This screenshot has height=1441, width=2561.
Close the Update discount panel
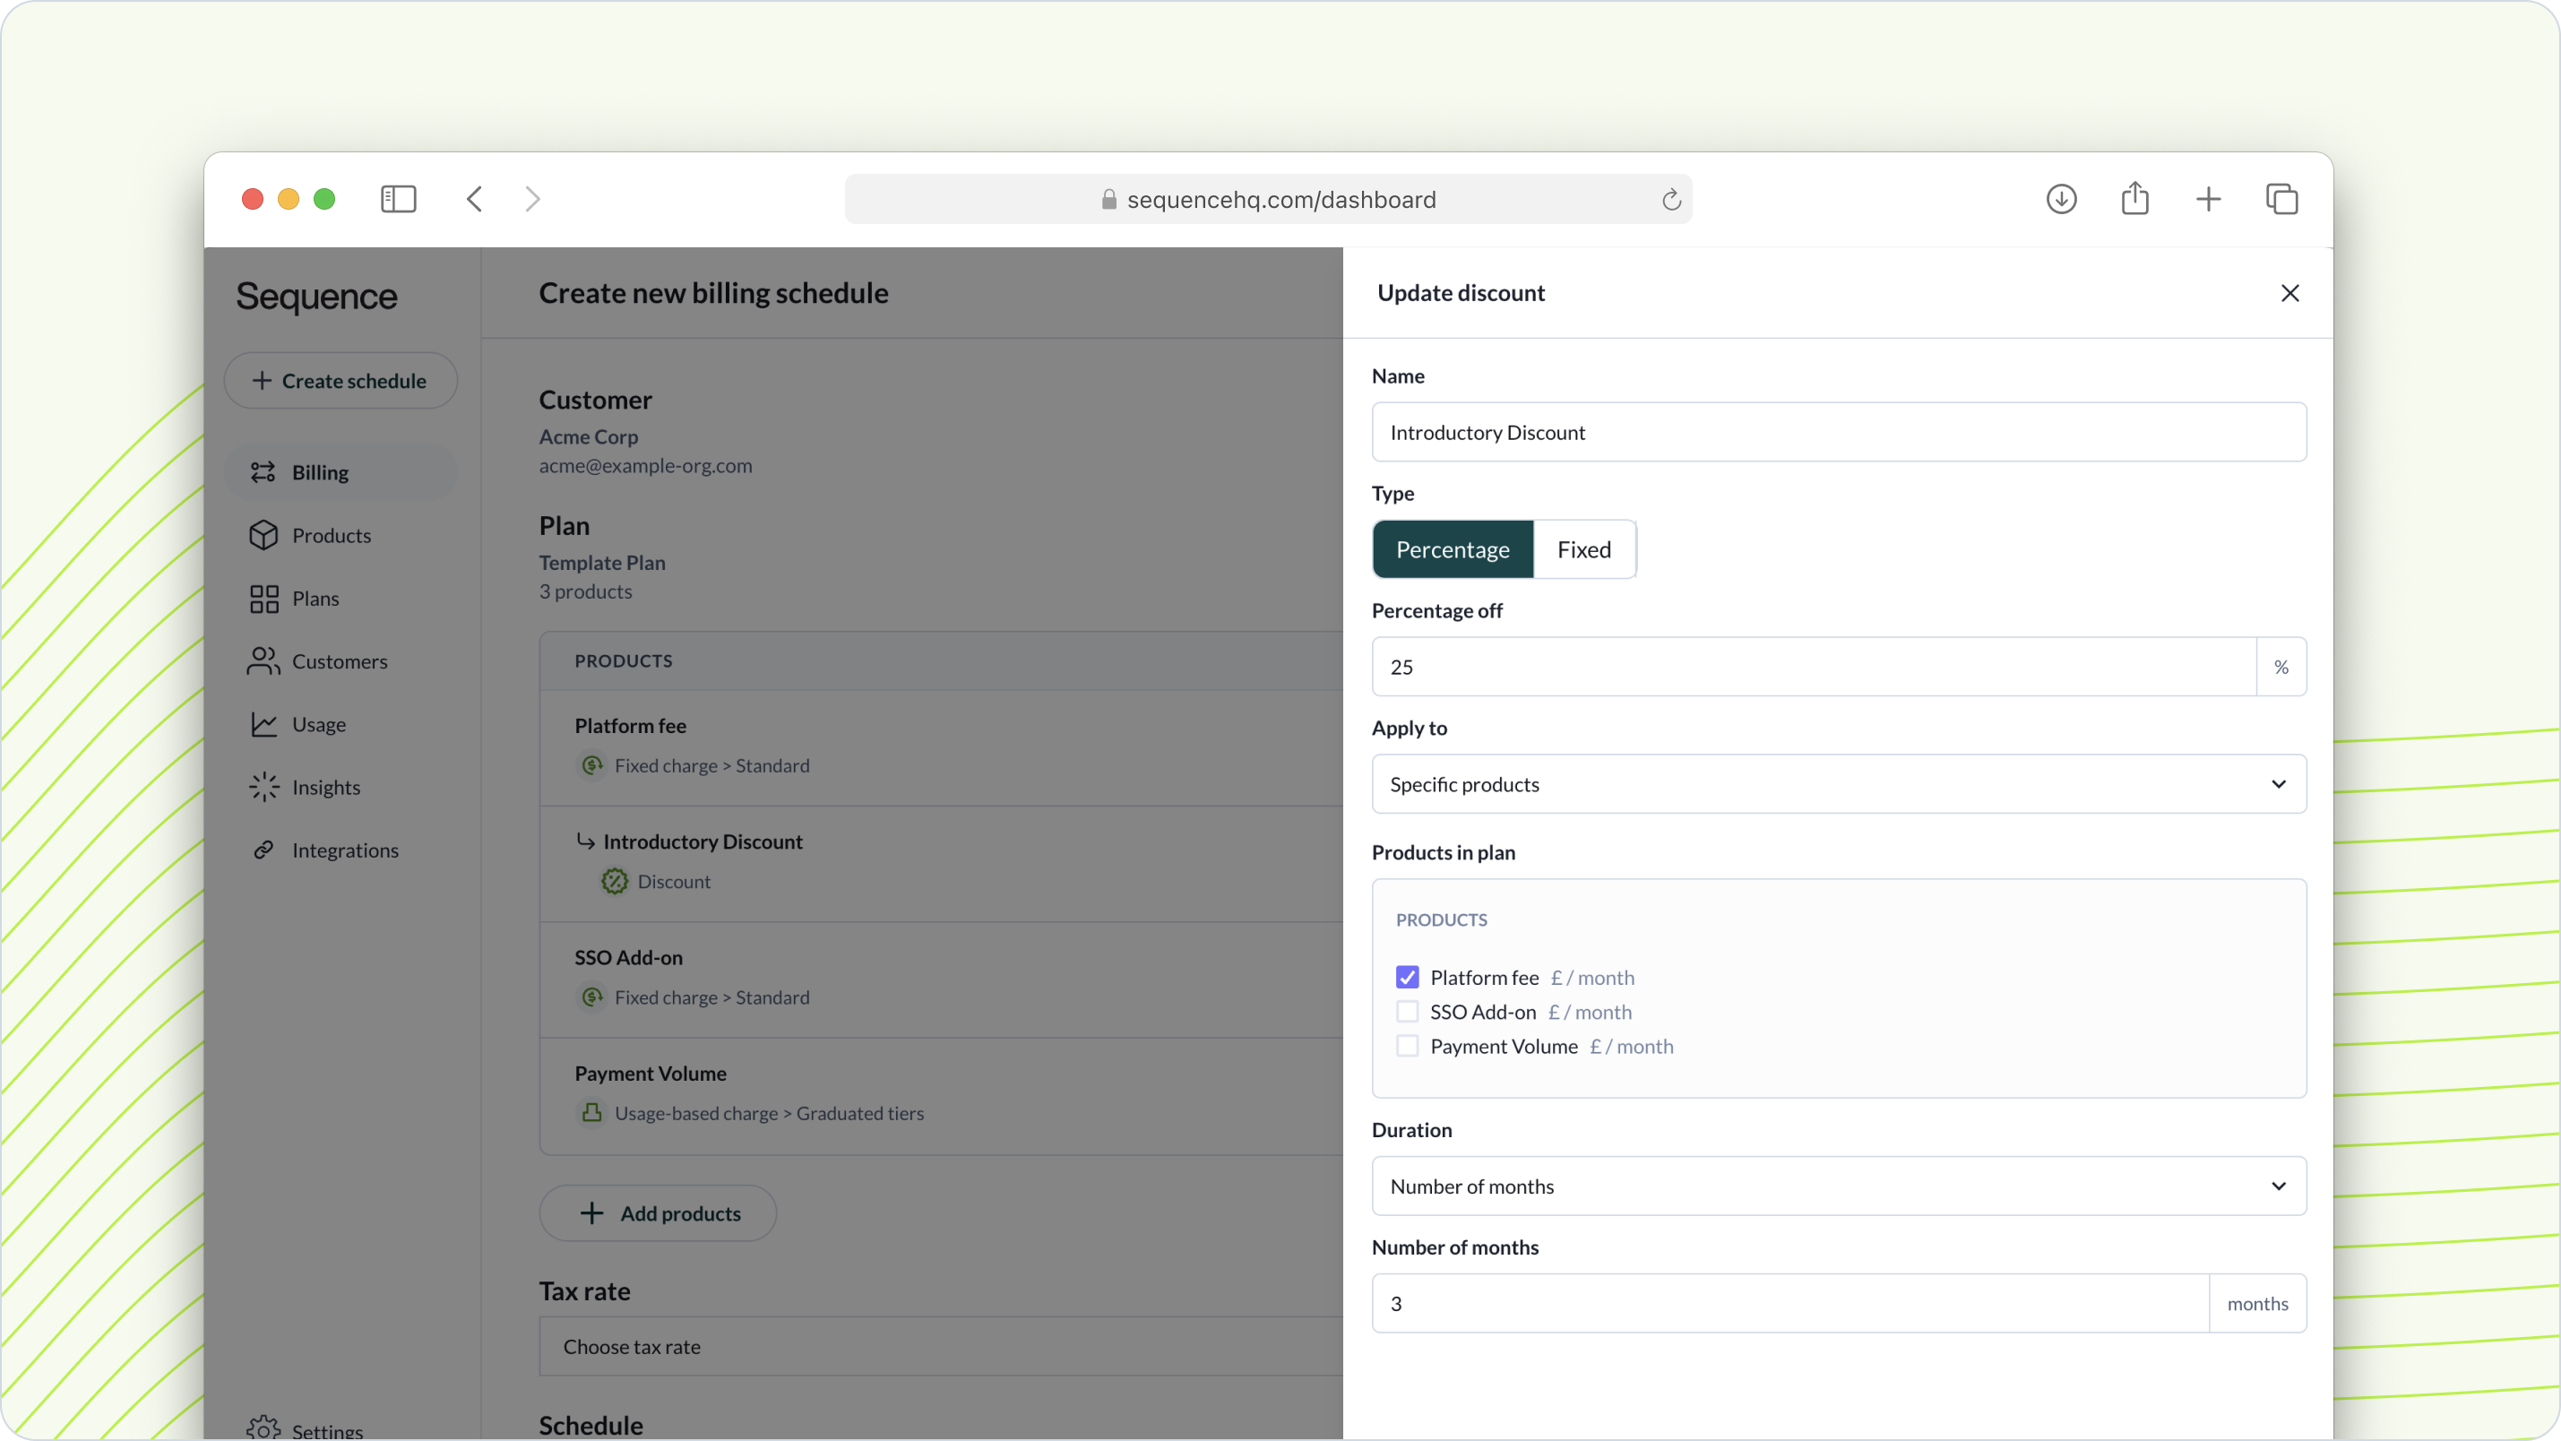tap(2289, 292)
